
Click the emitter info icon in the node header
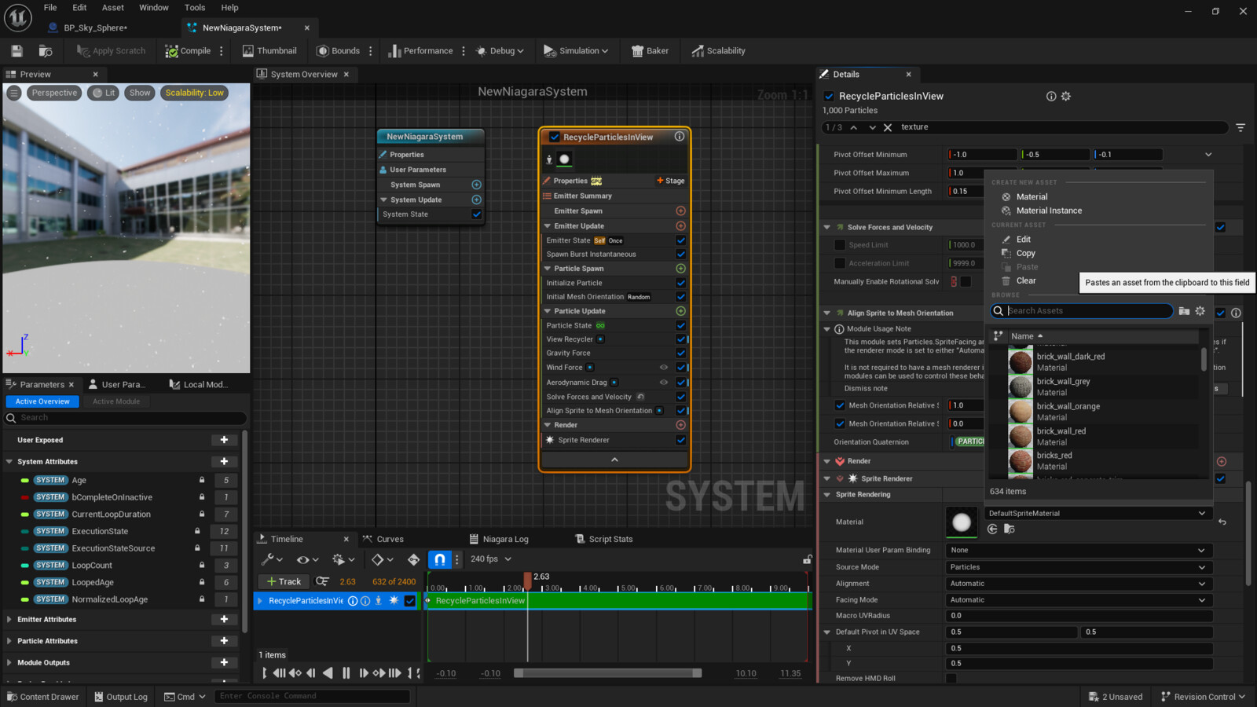pos(680,137)
